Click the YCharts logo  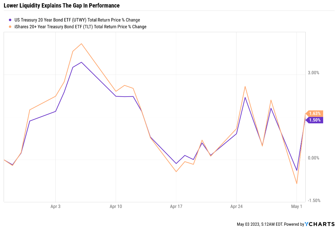320,224
